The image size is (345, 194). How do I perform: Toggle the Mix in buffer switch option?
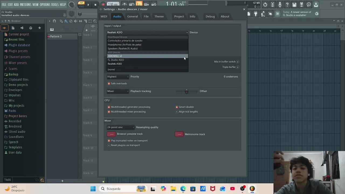tap(237, 62)
